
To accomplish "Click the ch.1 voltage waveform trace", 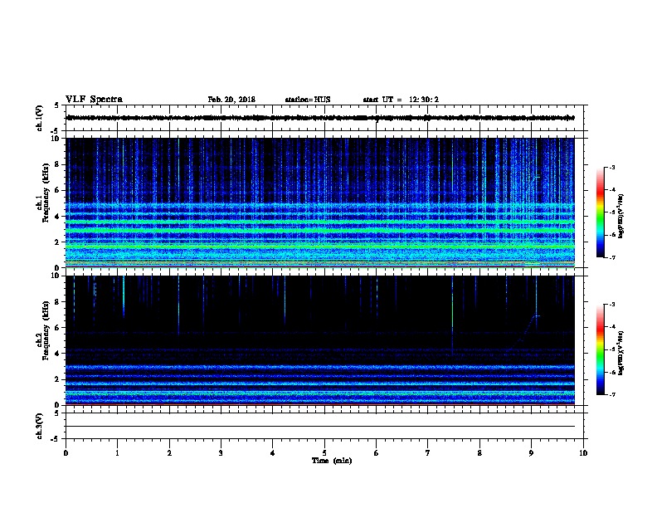I will tap(320, 118).
